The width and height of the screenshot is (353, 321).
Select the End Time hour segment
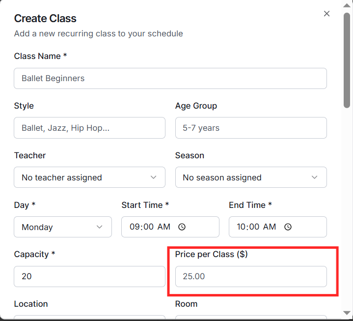point(242,227)
